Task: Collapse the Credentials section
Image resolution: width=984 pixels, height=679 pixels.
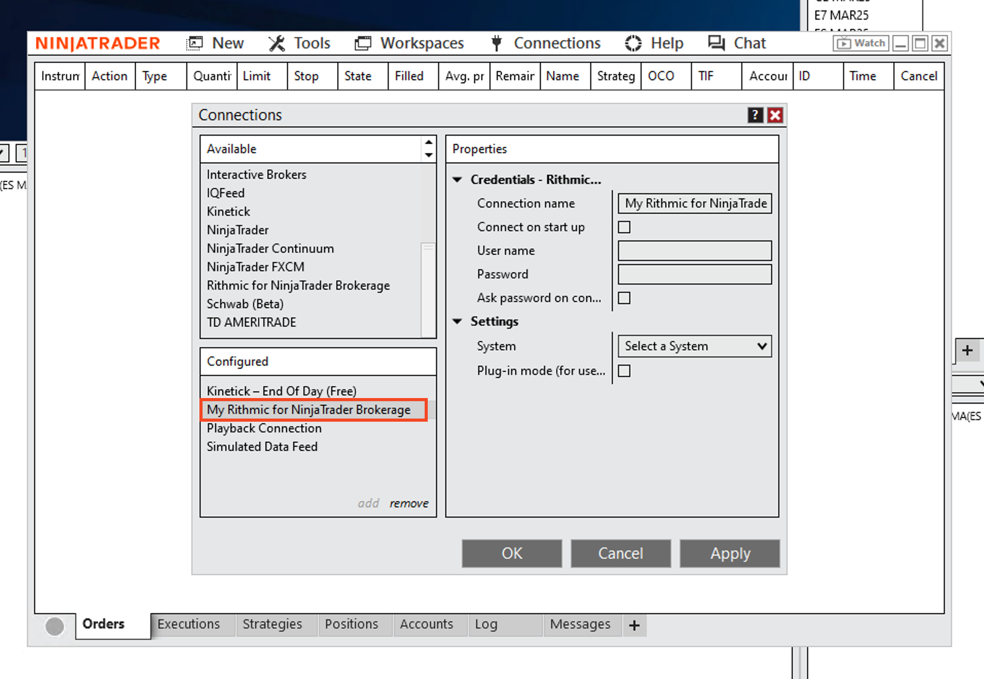Action: tap(457, 180)
